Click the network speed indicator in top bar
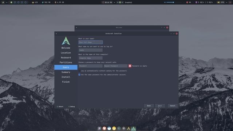 (x=204, y=3)
